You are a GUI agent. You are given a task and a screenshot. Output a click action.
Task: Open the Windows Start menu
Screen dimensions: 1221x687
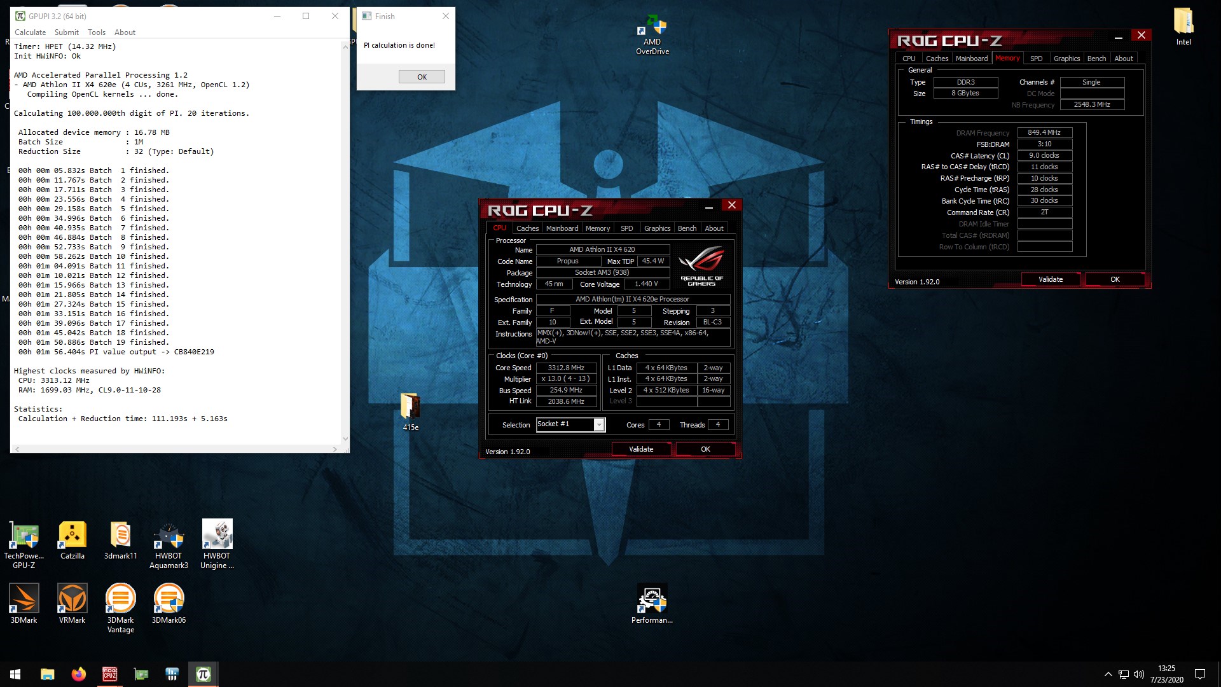(15, 674)
